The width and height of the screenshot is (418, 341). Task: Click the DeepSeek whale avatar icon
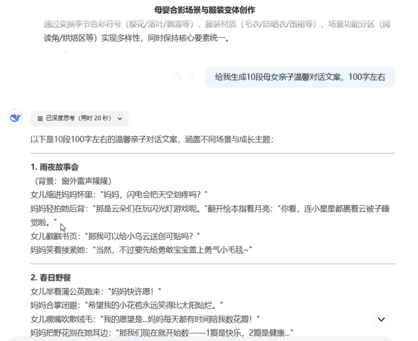(x=15, y=118)
